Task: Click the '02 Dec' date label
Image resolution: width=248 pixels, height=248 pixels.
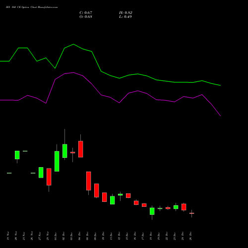Action: click(63, 236)
